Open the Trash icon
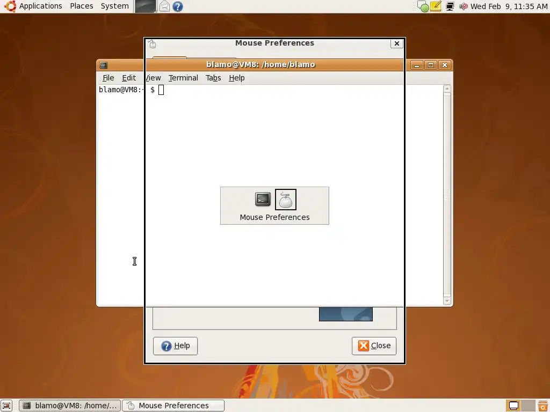Screen dimensions: 550x412 pyautogui.click(x=543, y=406)
